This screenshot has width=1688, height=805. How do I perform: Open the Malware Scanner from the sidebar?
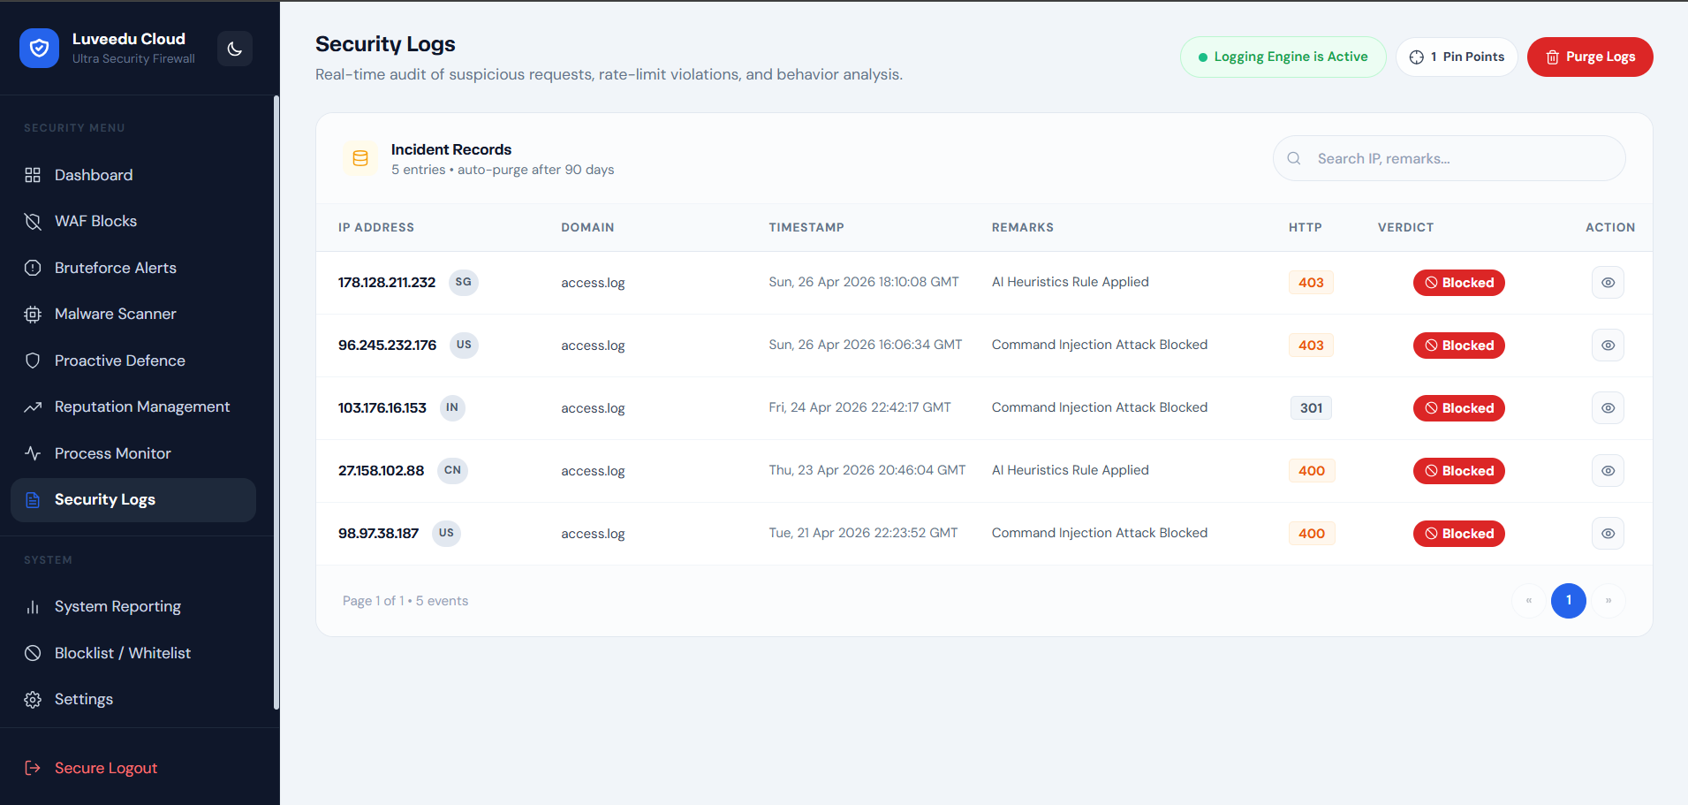115,314
